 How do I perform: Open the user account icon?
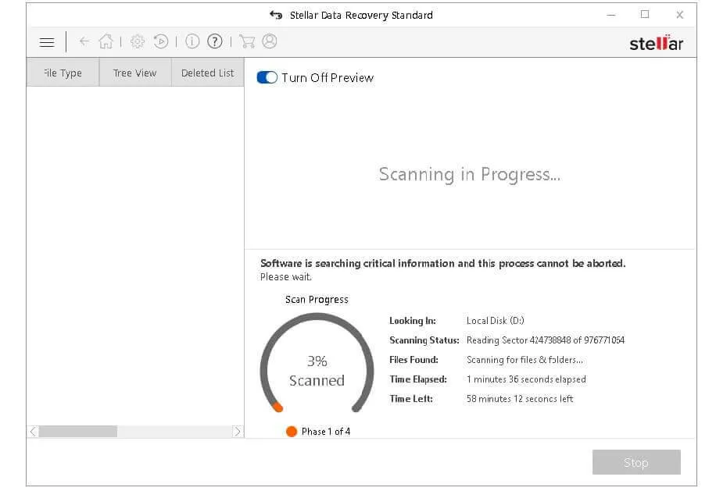270,42
